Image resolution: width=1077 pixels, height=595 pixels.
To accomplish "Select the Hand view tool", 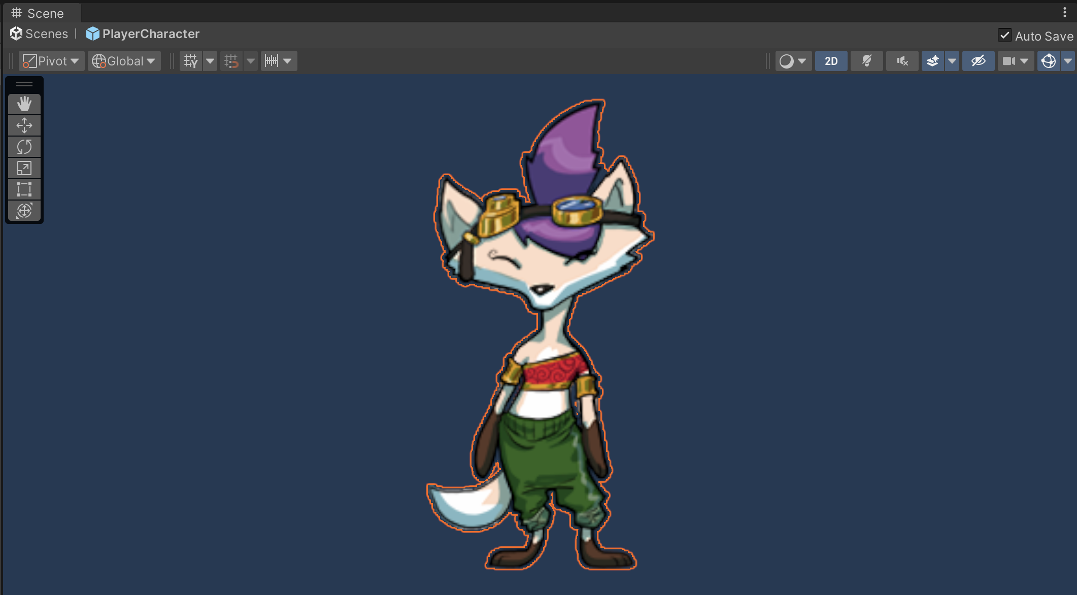I will (24, 104).
